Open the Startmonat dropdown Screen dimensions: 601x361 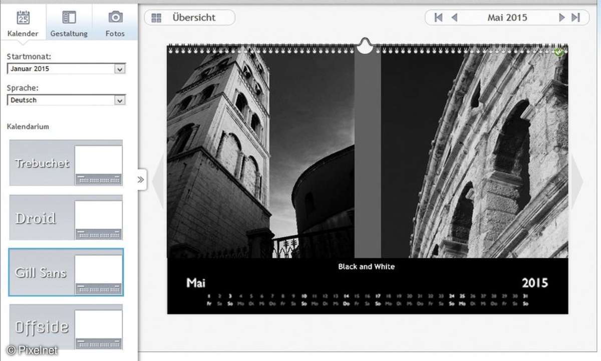(x=66, y=69)
